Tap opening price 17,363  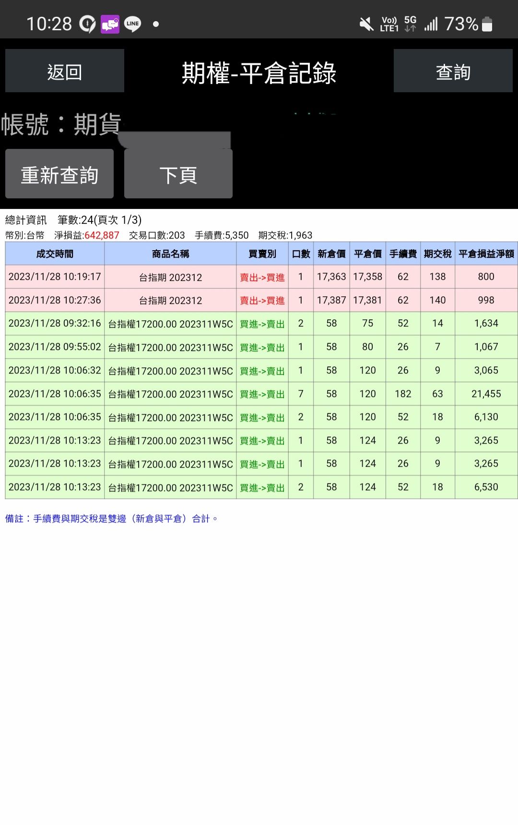(331, 277)
